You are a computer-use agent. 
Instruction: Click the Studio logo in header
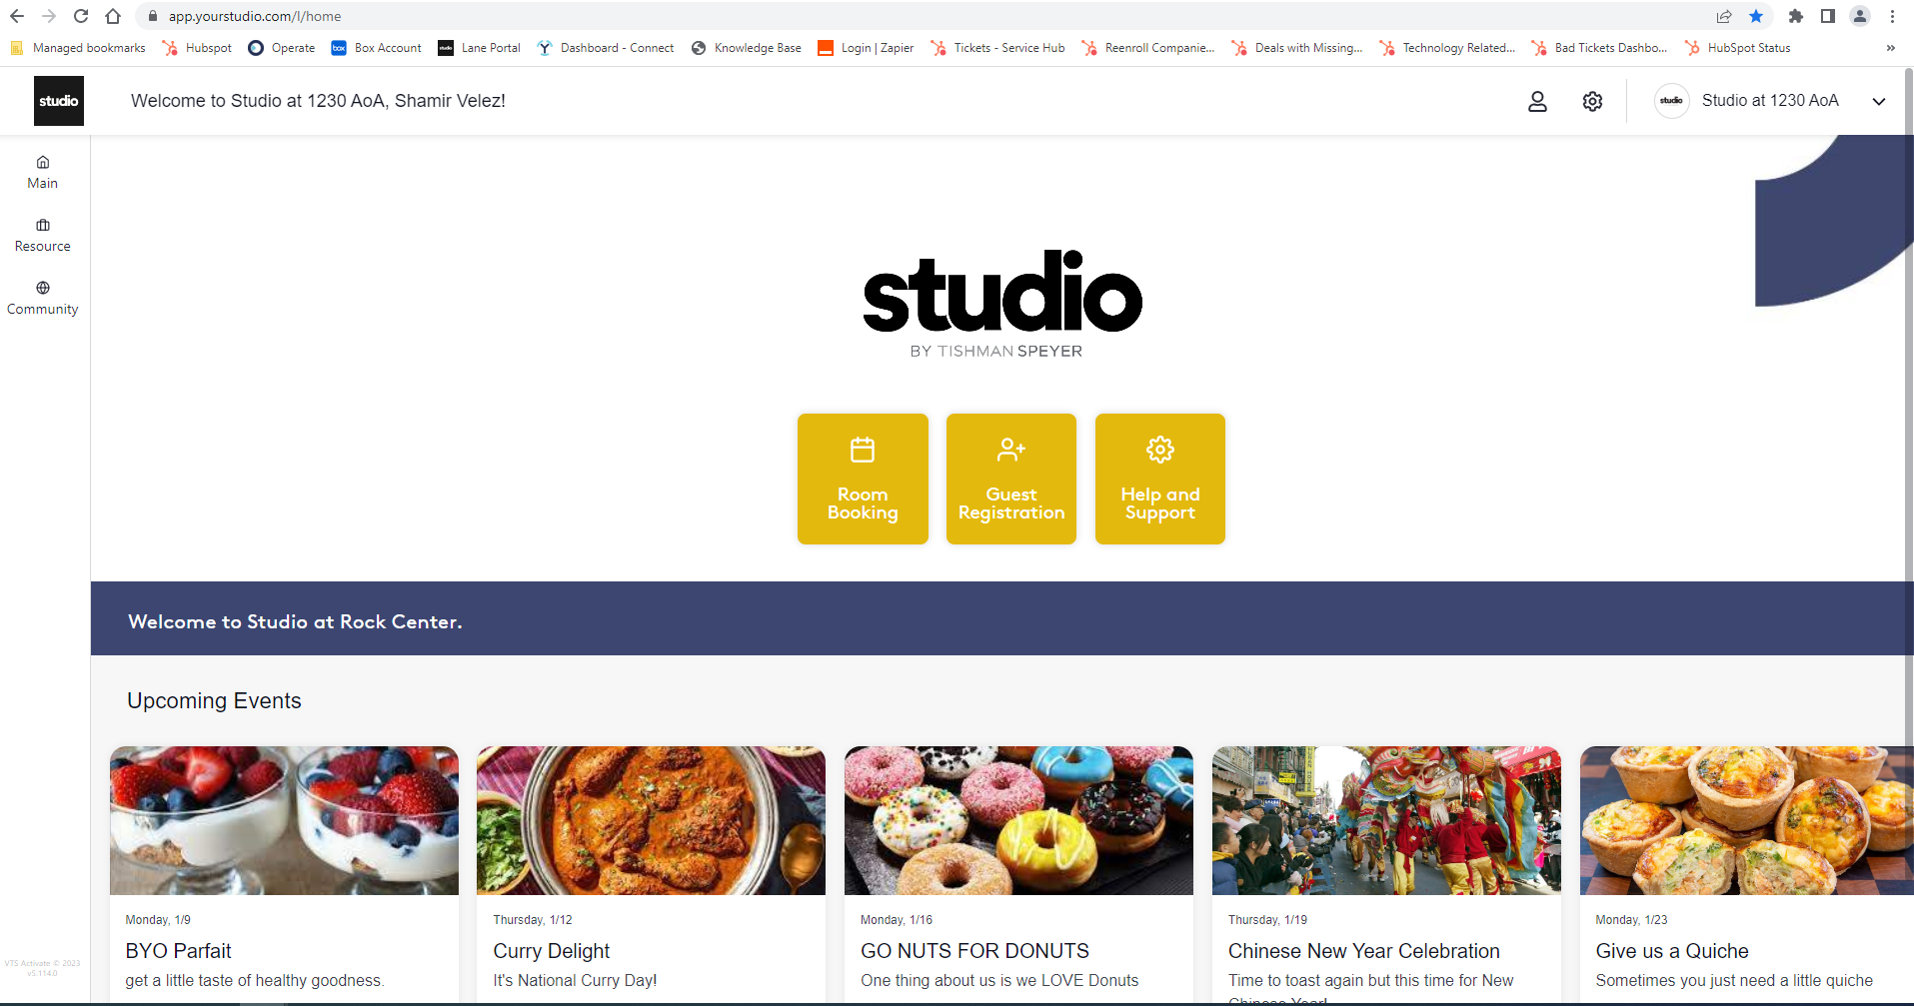(x=59, y=101)
